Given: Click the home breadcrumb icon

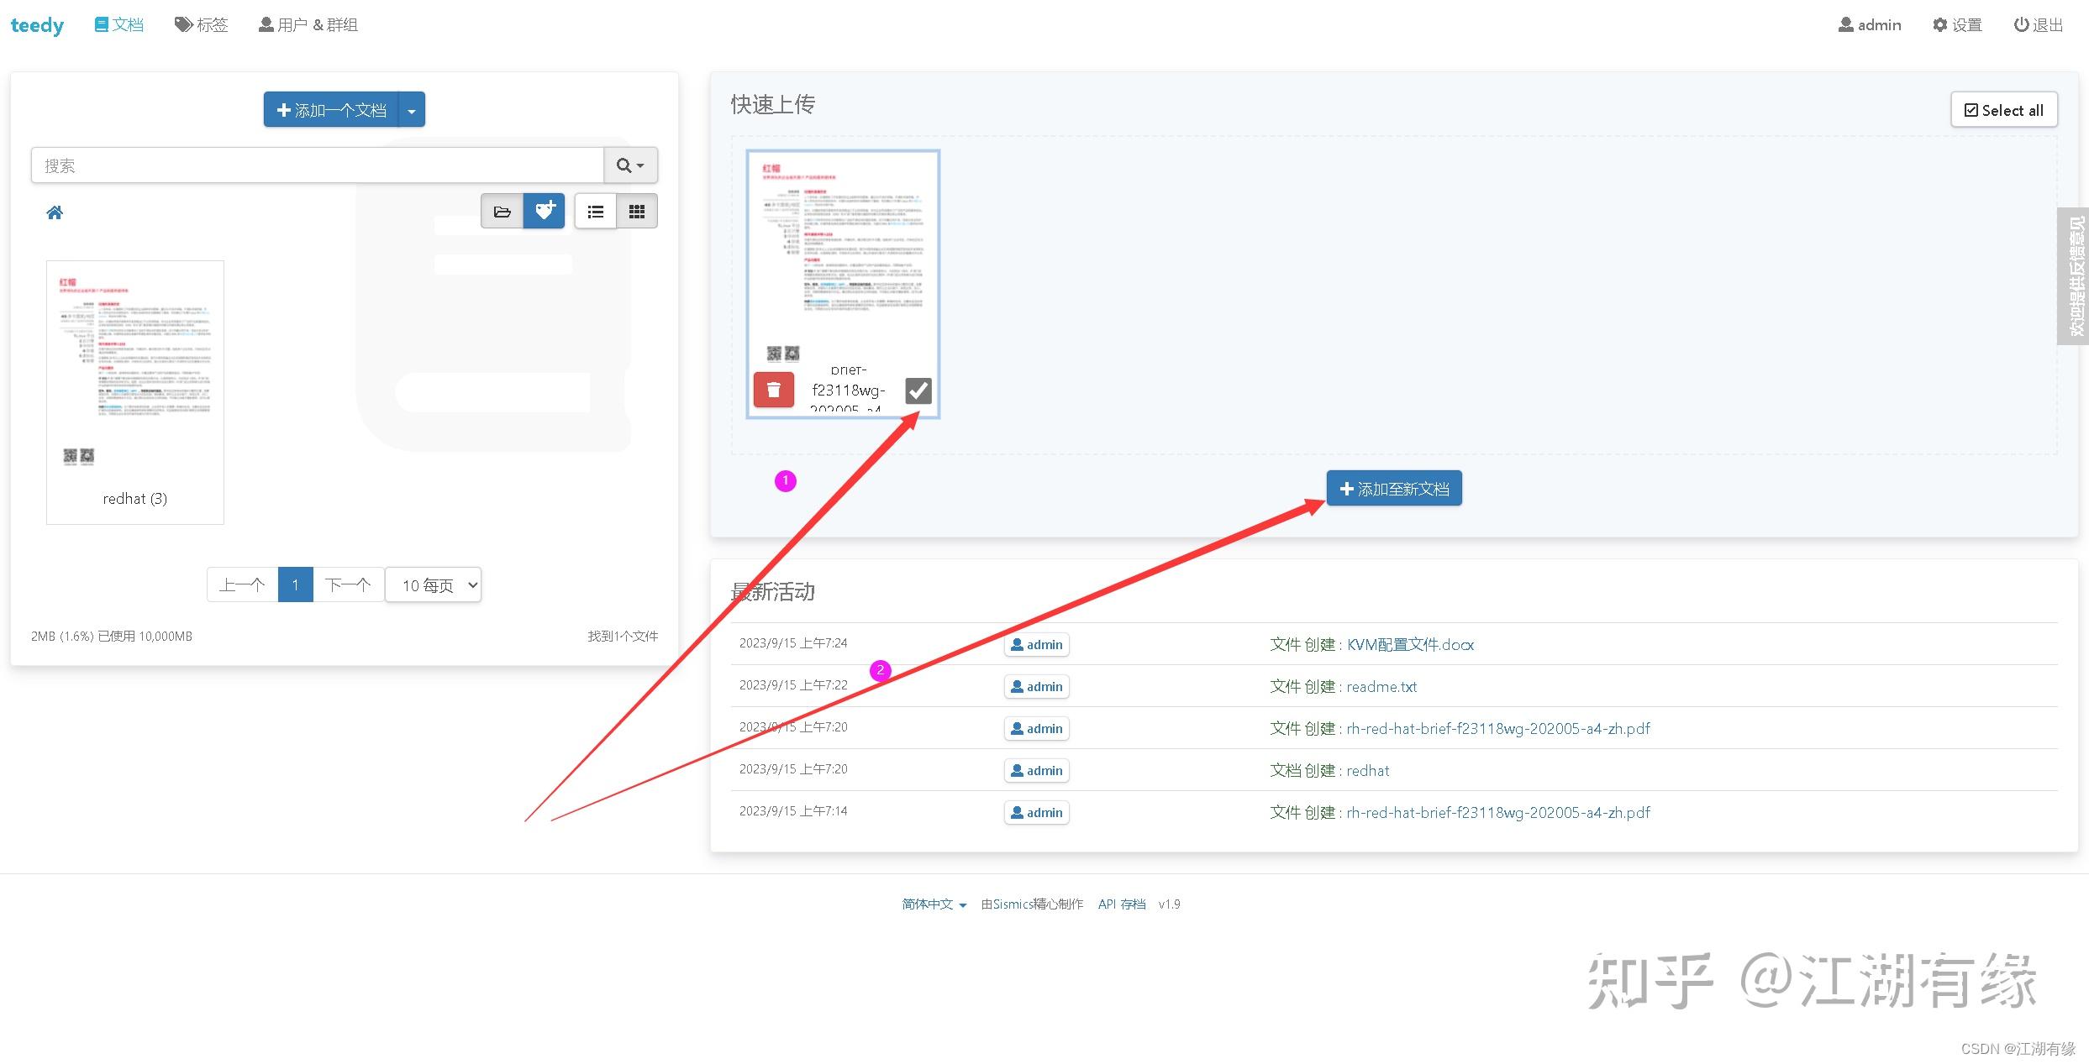Looking at the screenshot, I should [55, 212].
